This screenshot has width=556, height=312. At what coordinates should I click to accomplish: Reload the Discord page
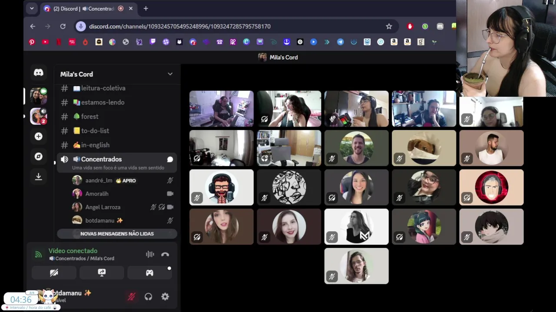tap(63, 26)
